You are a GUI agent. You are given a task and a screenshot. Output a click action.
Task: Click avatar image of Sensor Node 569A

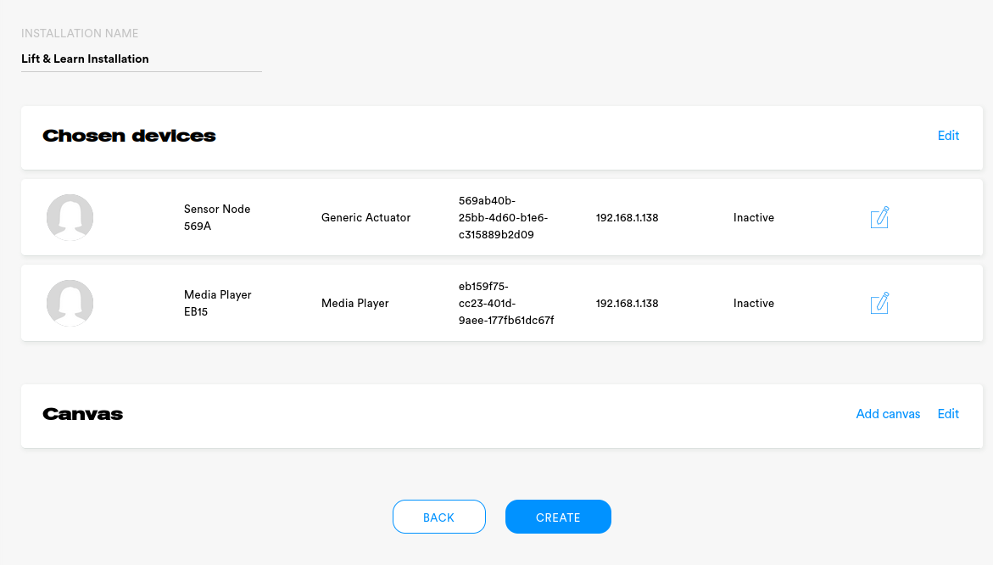pos(70,217)
